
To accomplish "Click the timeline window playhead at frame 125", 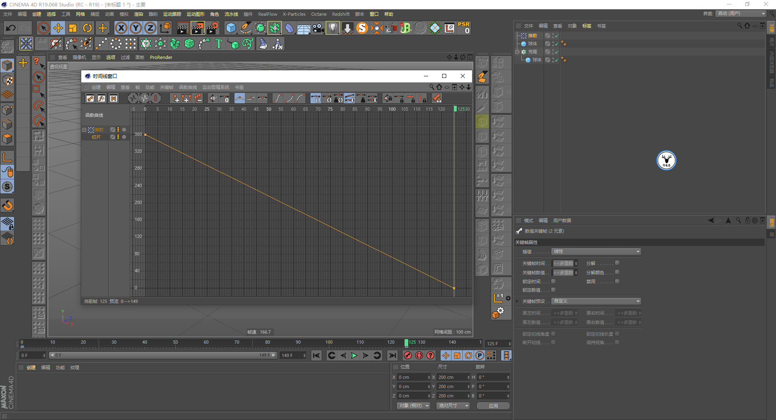I will click(x=455, y=109).
